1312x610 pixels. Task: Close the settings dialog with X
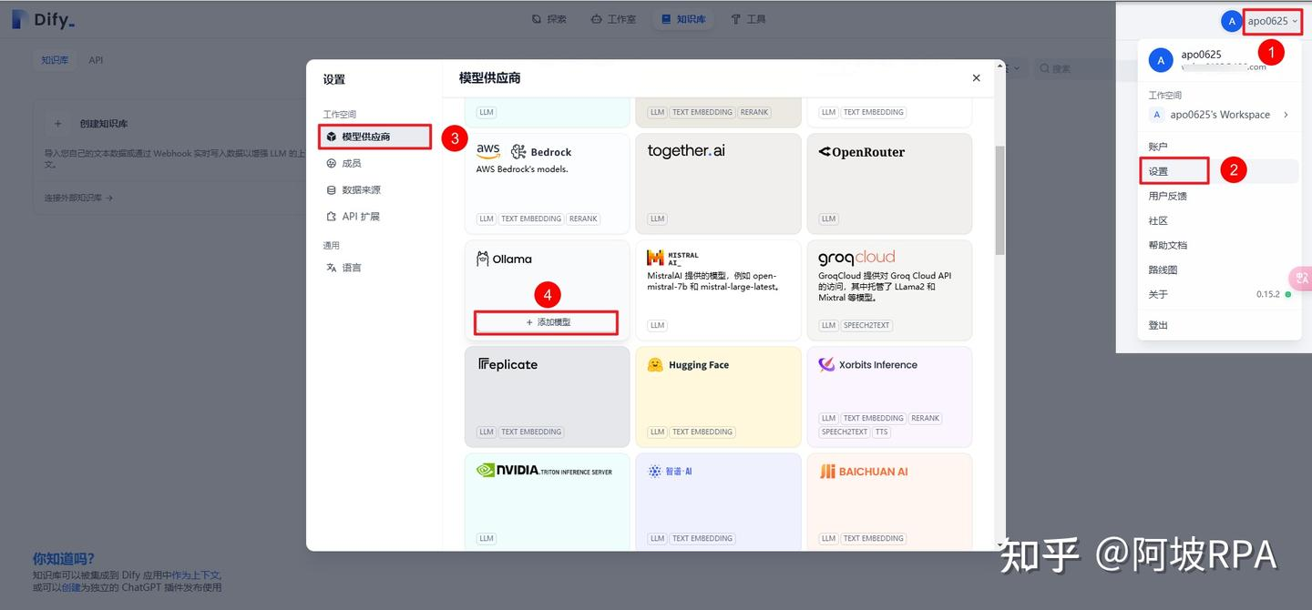[976, 78]
